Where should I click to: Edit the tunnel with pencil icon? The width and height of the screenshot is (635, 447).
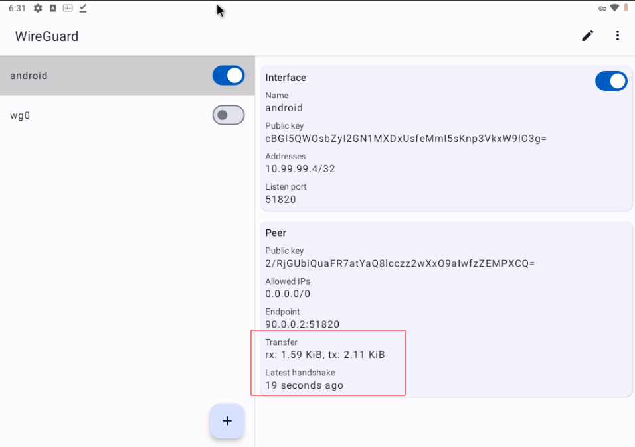(x=588, y=36)
